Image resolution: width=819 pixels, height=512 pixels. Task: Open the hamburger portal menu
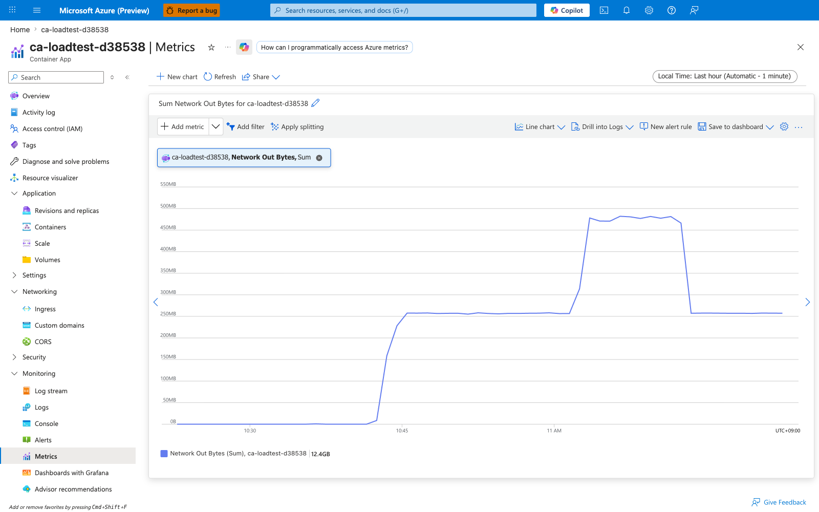point(37,10)
